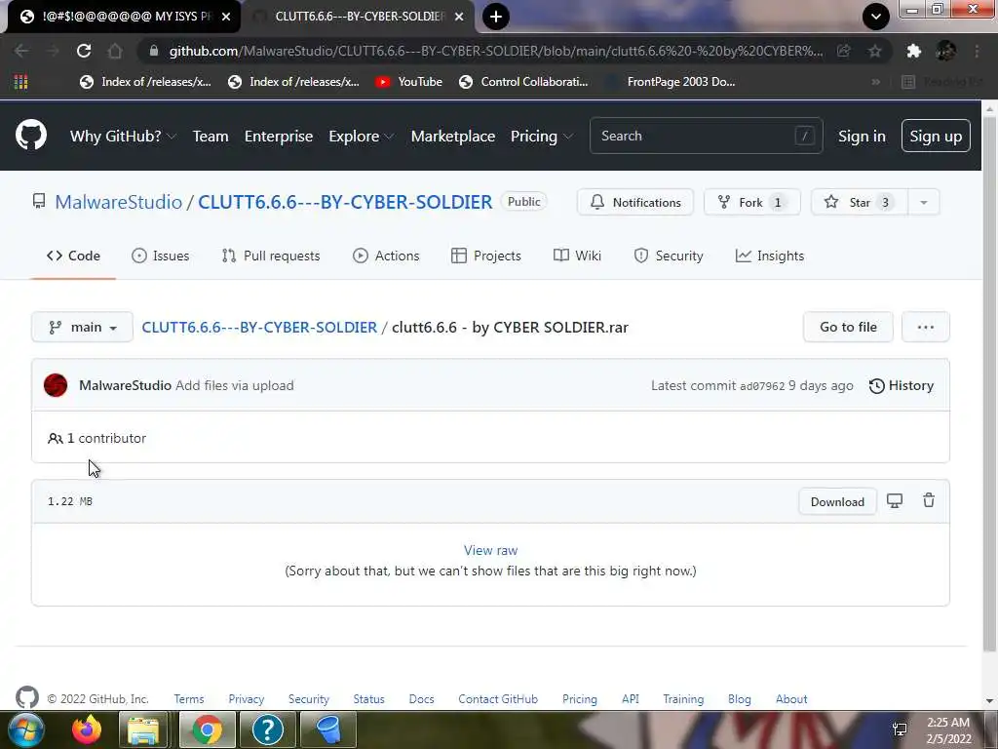Open the Enterprise page
The image size is (998, 749).
[278, 137]
